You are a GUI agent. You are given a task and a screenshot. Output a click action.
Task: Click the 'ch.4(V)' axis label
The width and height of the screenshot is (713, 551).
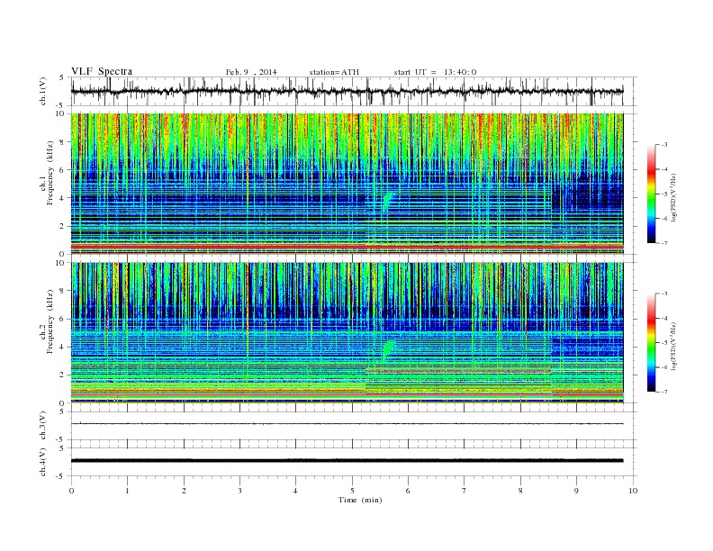pos(43,462)
